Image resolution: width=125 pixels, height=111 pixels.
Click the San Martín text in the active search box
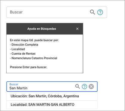point(18,88)
